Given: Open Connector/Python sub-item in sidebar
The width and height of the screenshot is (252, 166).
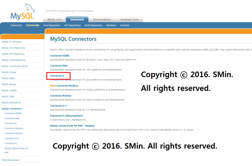Looking at the screenshot, I should [x=14, y=133].
